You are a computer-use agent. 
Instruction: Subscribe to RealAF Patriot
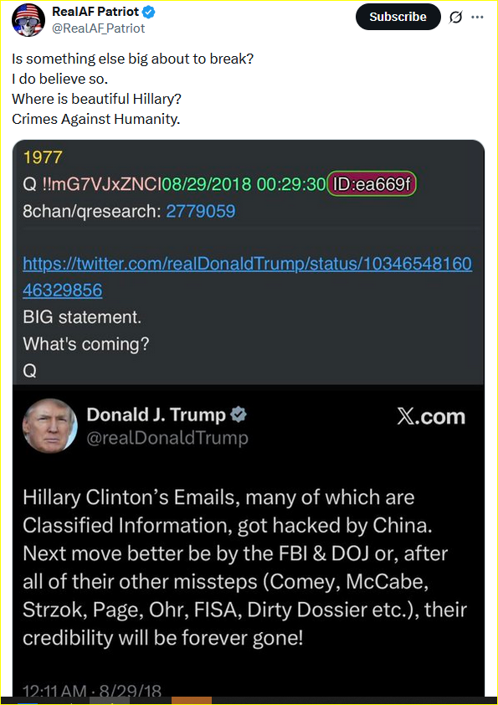pyautogui.click(x=398, y=17)
